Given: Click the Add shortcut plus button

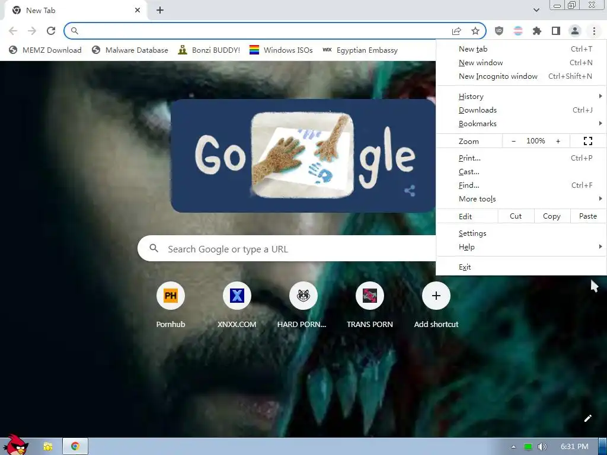Looking at the screenshot, I should tap(436, 296).
